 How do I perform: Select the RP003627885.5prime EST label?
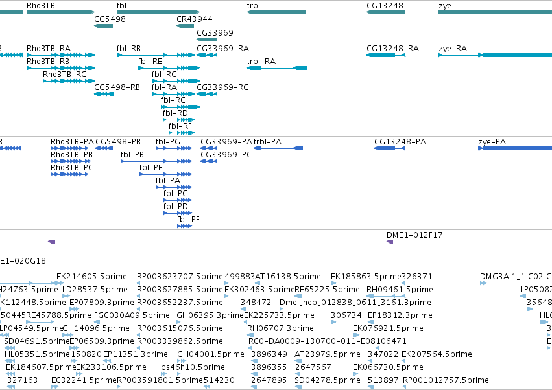[x=180, y=290]
